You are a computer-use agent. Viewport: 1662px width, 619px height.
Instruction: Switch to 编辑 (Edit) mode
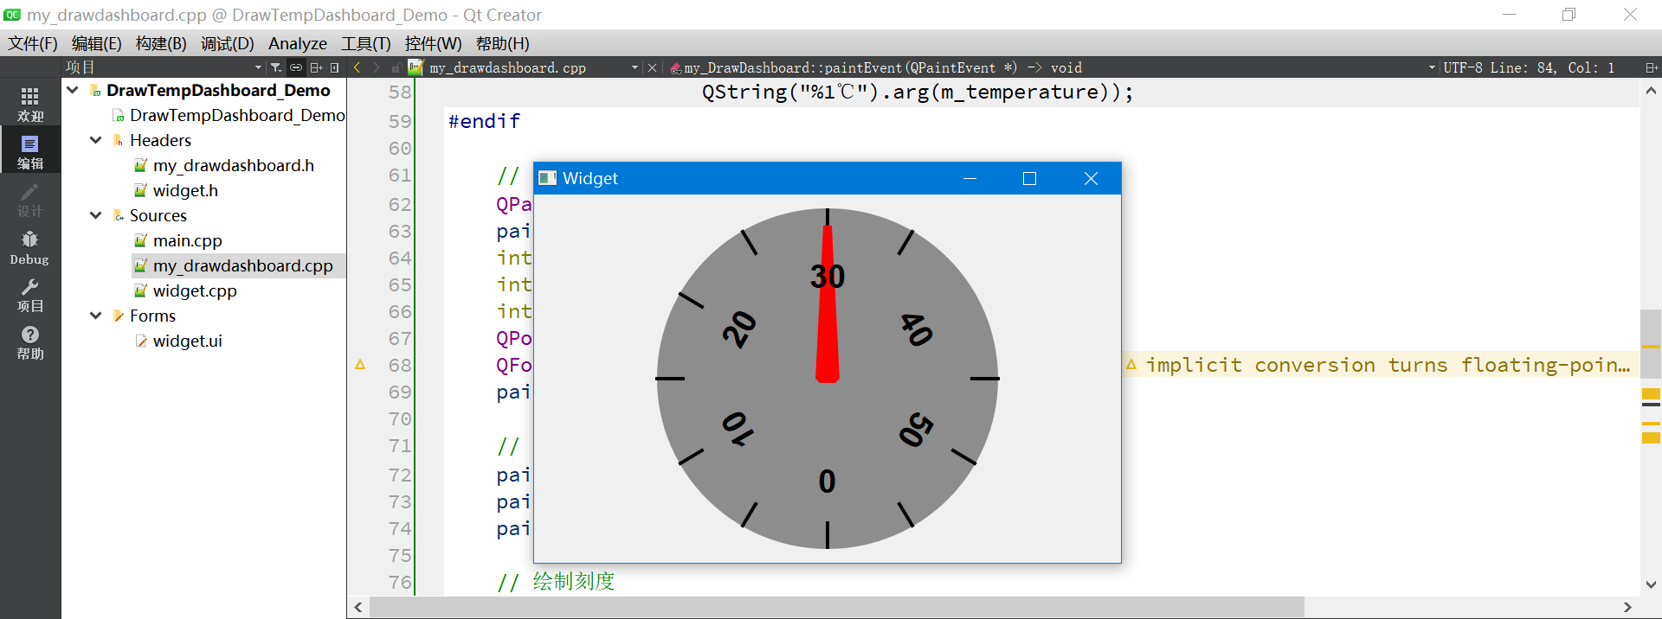30,150
